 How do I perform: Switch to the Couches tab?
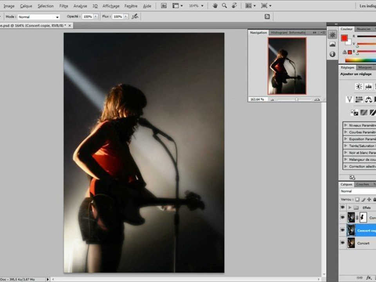coord(363,184)
